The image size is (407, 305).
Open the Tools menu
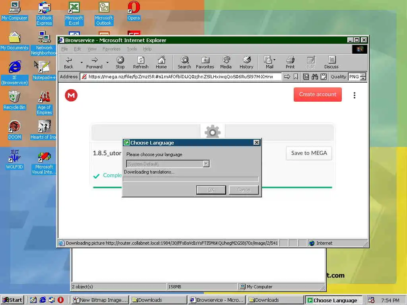click(x=132, y=49)
